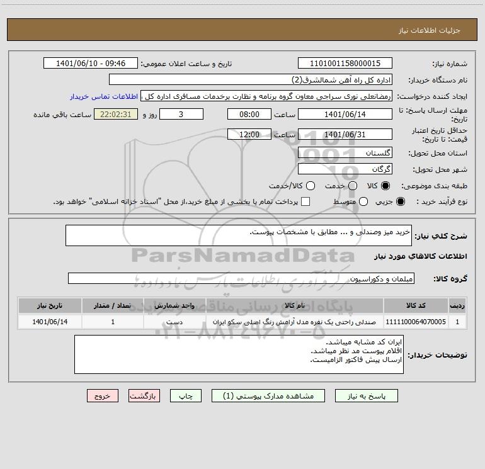Click product name cell صندلی راحتی یک نفره

(x=295, y=322)
